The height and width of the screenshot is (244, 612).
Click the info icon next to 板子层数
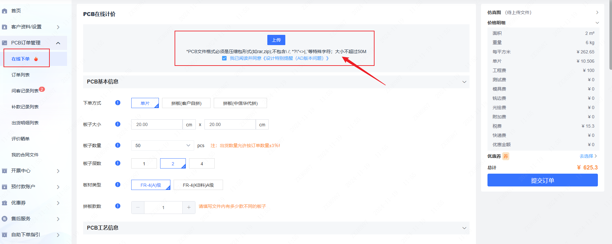click(x=118, y=163)
